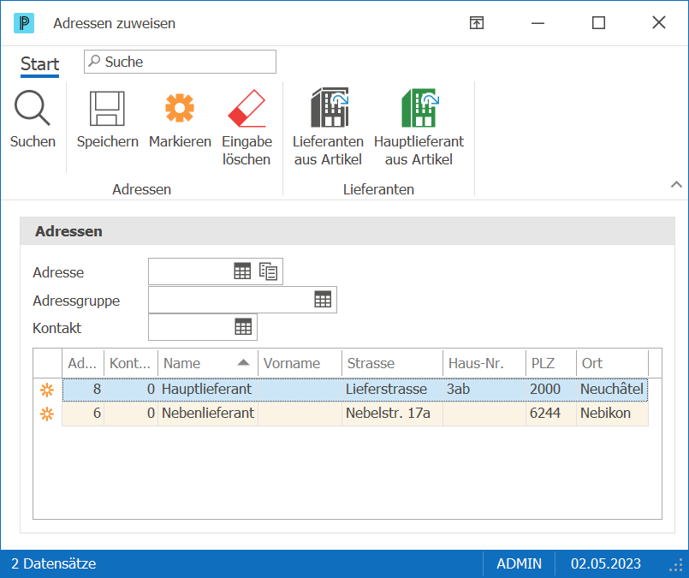The width and height of the screenshot is (689, 578).
Task: Click the Adressen panel header
Action: [x=347, y=231]
